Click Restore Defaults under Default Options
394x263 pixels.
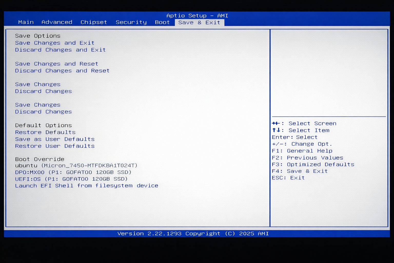coord(45,132)
